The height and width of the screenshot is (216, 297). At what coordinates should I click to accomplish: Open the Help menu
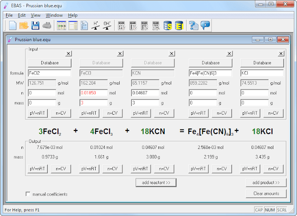(73, 15)
